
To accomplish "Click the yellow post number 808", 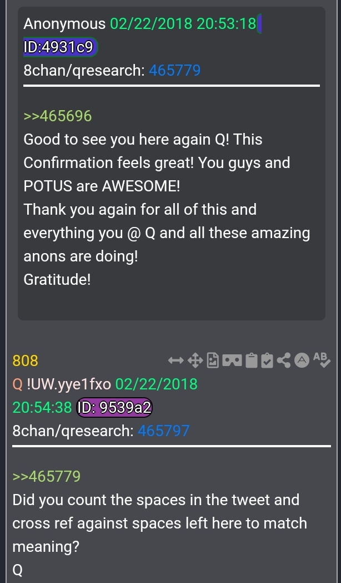I will [25, 360].
